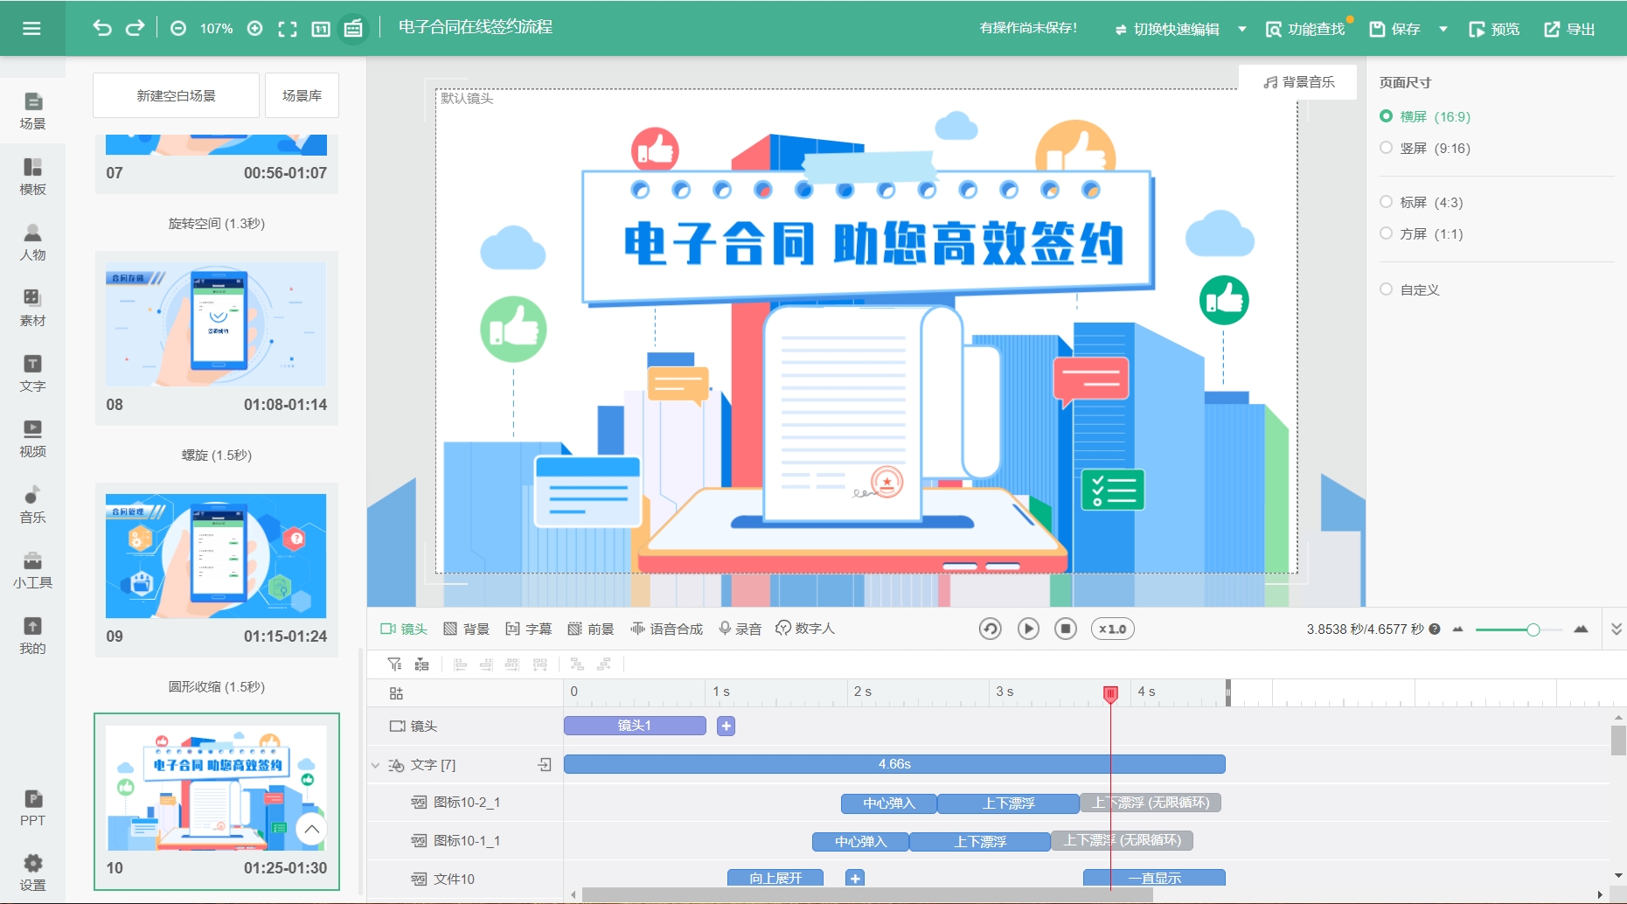Open keyboard shortcuts icon
Image resolution: width=1627 pixels, height=904 pixels.
(353, 28)
